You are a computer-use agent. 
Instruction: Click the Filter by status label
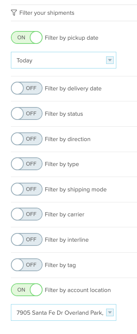point(64,114)
